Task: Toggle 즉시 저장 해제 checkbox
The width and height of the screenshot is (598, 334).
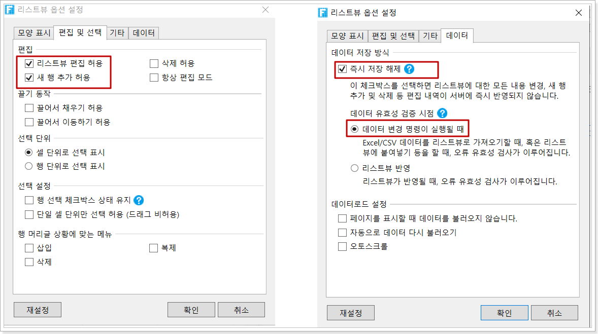Action: coord(342,69)
